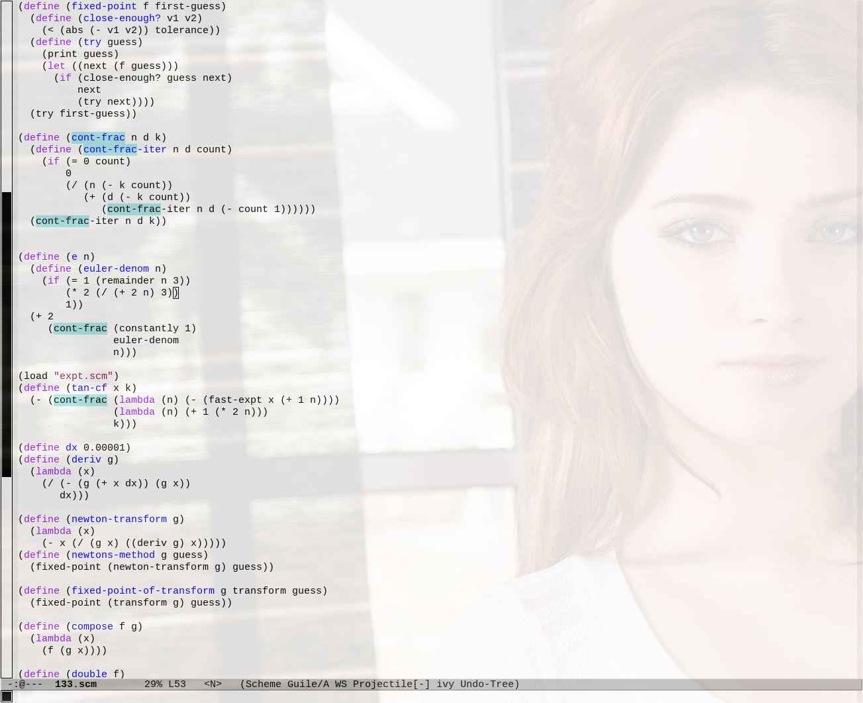Place cursor on fixed-point in first define line

pos(104,6)
